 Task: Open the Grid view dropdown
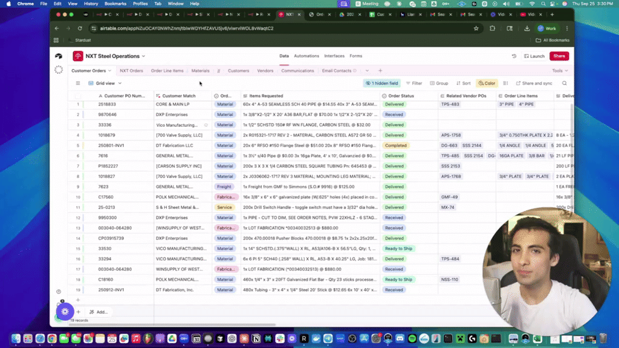[105, 83]
